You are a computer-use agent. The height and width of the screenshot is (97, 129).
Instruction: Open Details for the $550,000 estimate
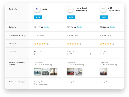(112, 27)
